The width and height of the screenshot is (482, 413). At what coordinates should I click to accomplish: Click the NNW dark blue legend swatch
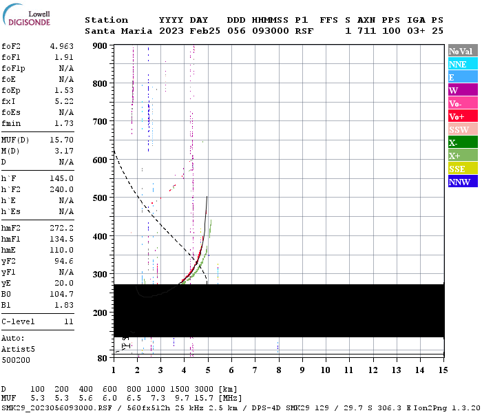tap(463, 181)
